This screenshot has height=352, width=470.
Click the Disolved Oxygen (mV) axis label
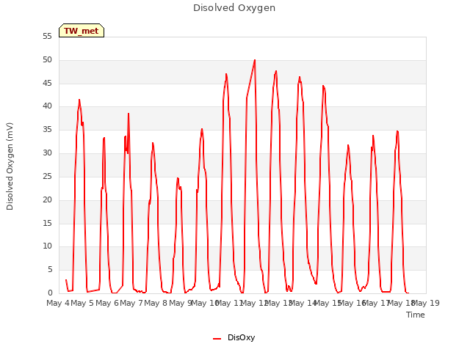(x=10, y=166)
